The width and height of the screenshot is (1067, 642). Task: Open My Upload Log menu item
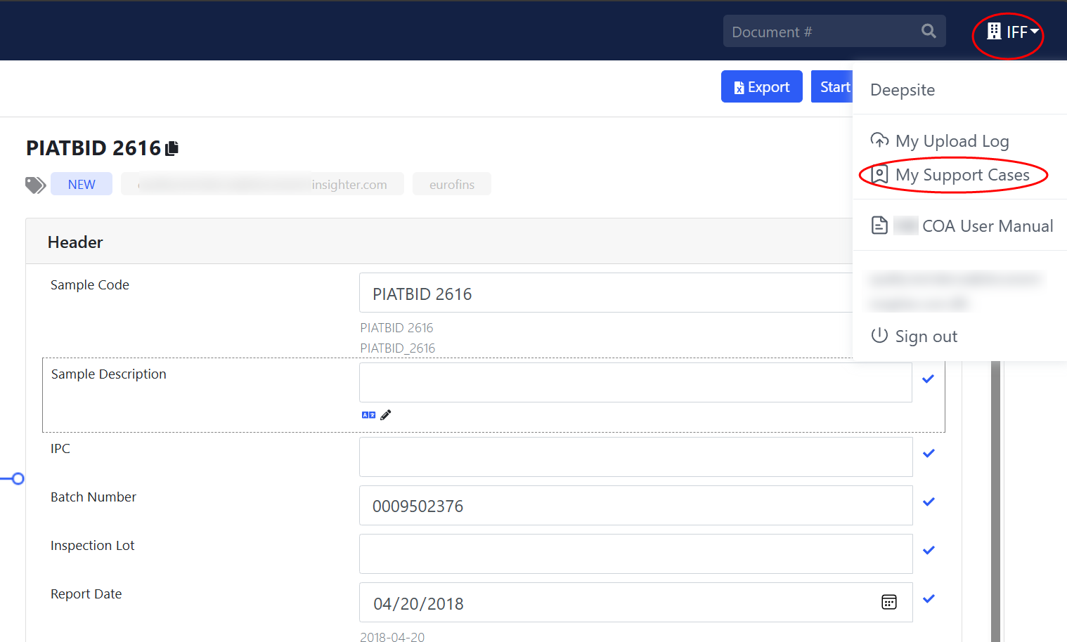(951, 141)
